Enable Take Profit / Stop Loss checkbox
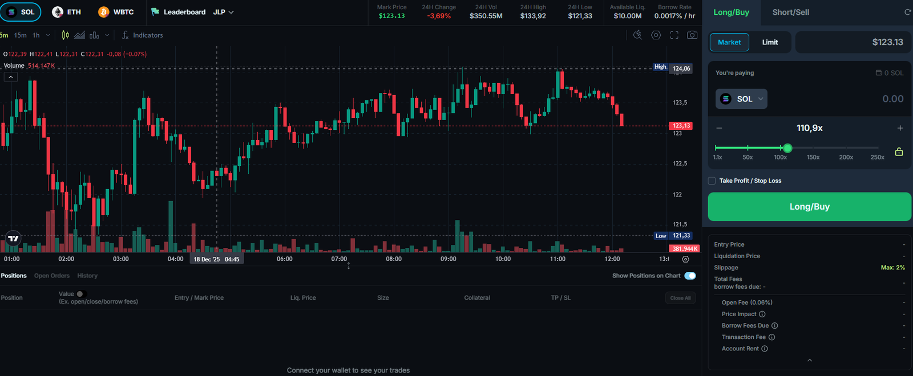Screen dimensions: 913x376 click(x=712, y=181)
